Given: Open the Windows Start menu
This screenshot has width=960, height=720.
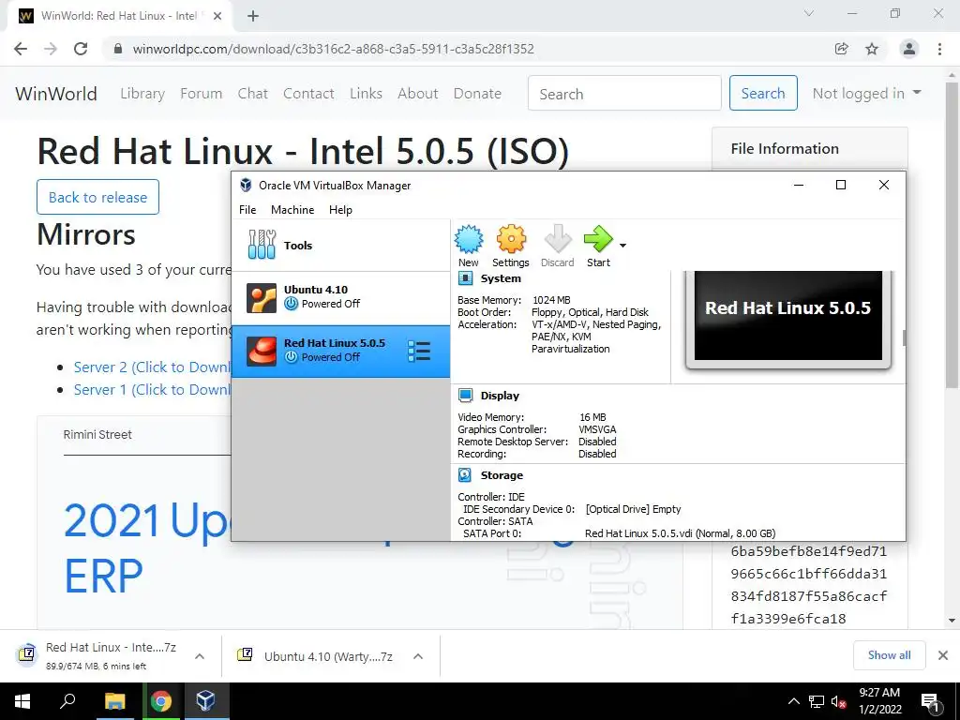Looking at the screenshot, I should (x=22, y=701).
